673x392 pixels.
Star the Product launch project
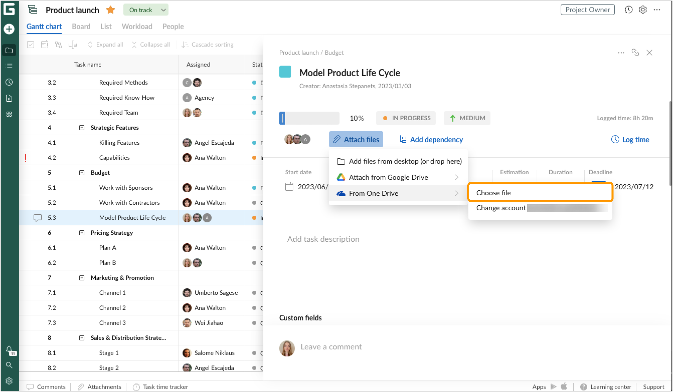tap(110, 10)
